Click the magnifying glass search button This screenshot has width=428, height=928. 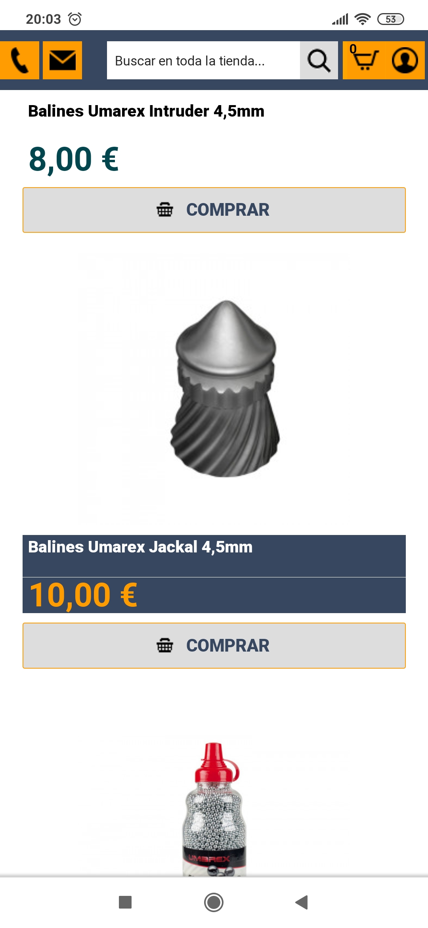[x=319, y=60]
